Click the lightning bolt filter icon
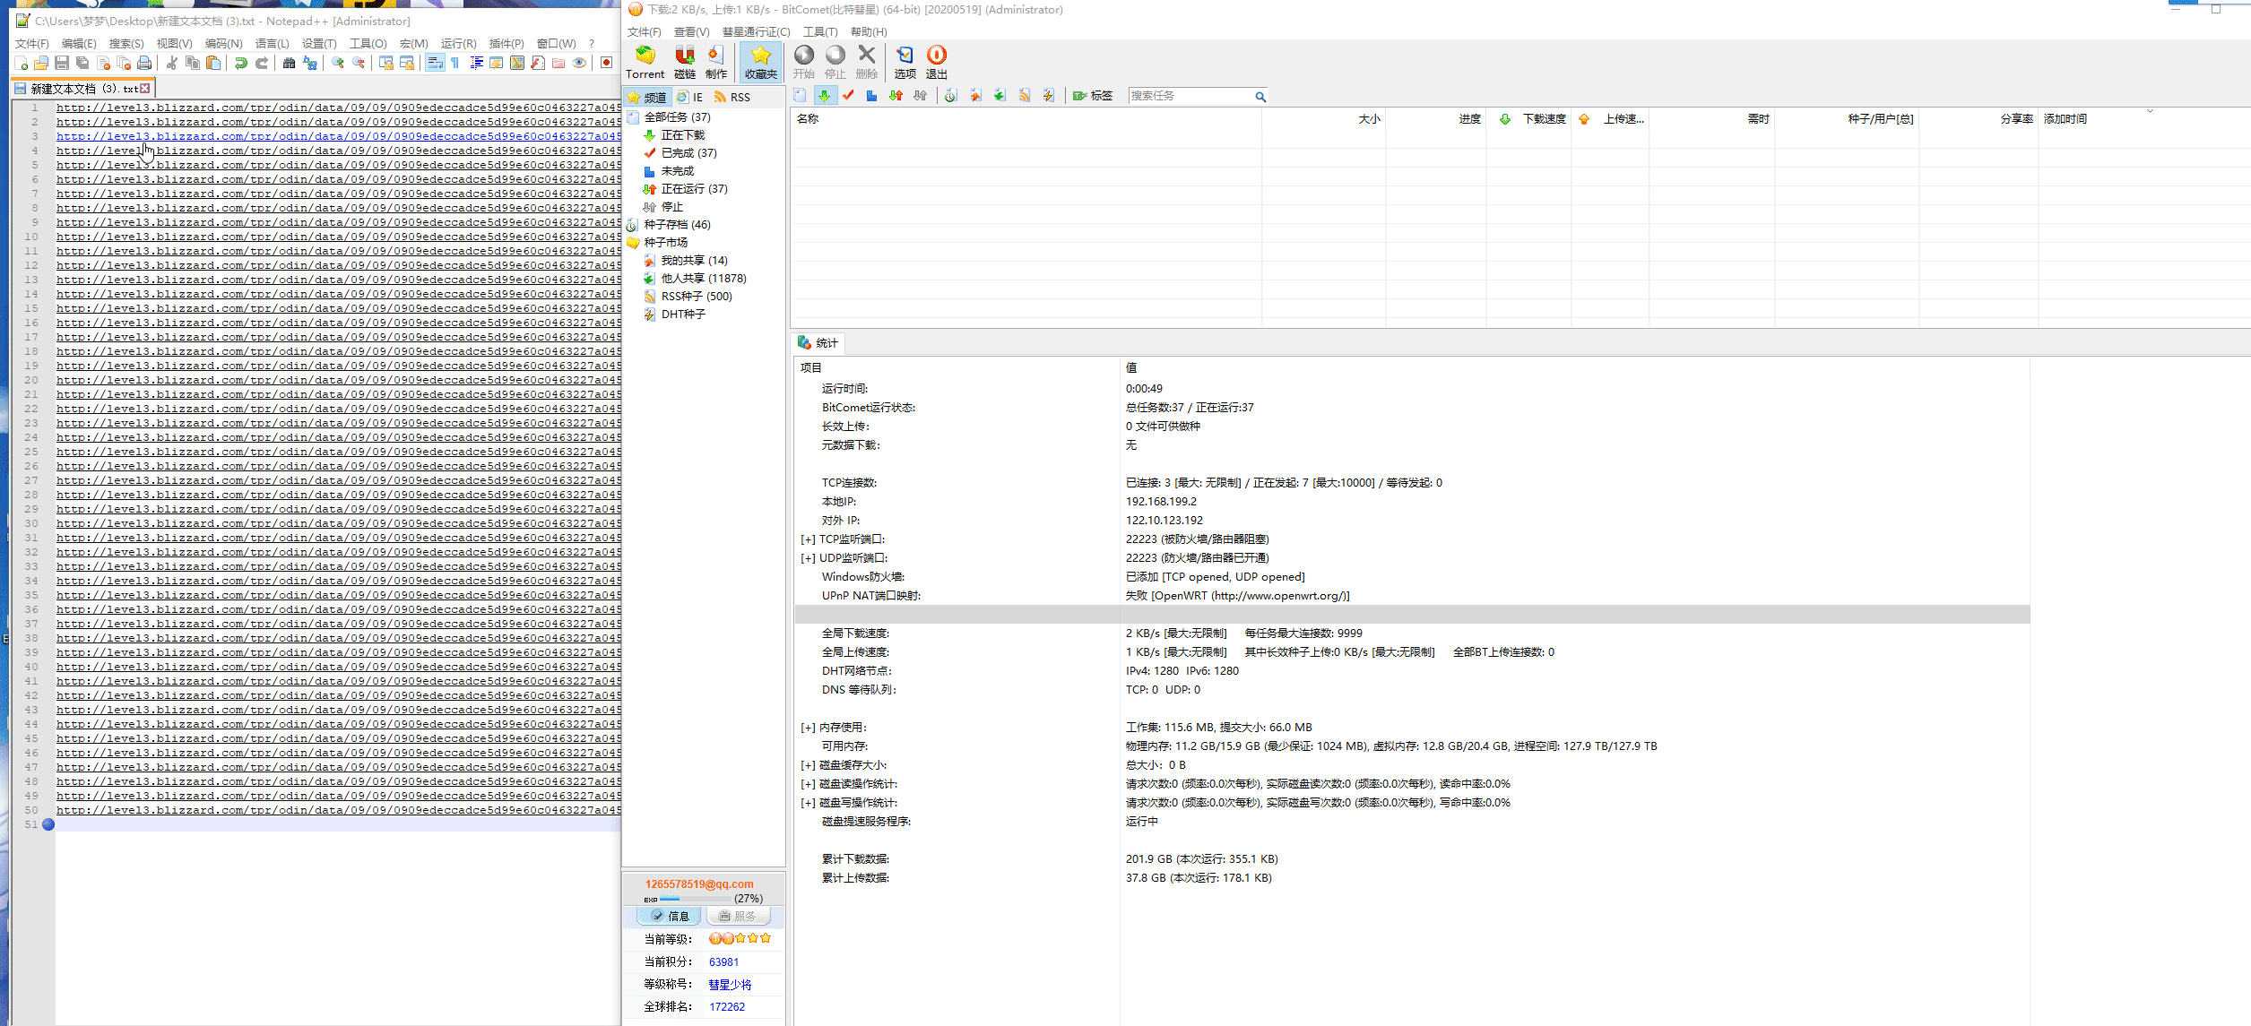The width and height of the screenshot is (2251, 1026). click(1049, 96)
